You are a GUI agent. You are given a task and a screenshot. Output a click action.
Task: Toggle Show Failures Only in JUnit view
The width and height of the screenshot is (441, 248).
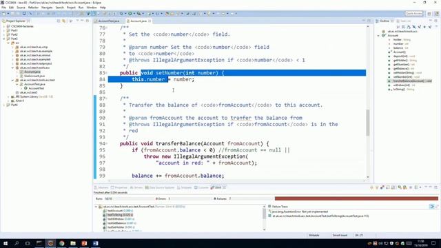point(382,187)
